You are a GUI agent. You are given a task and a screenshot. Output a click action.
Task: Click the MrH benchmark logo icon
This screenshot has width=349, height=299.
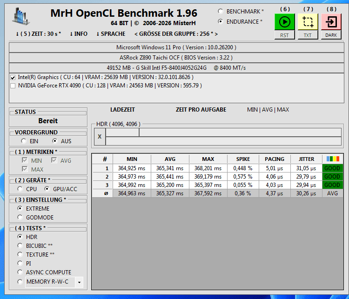pyautogui.click(x=21, y=16)
